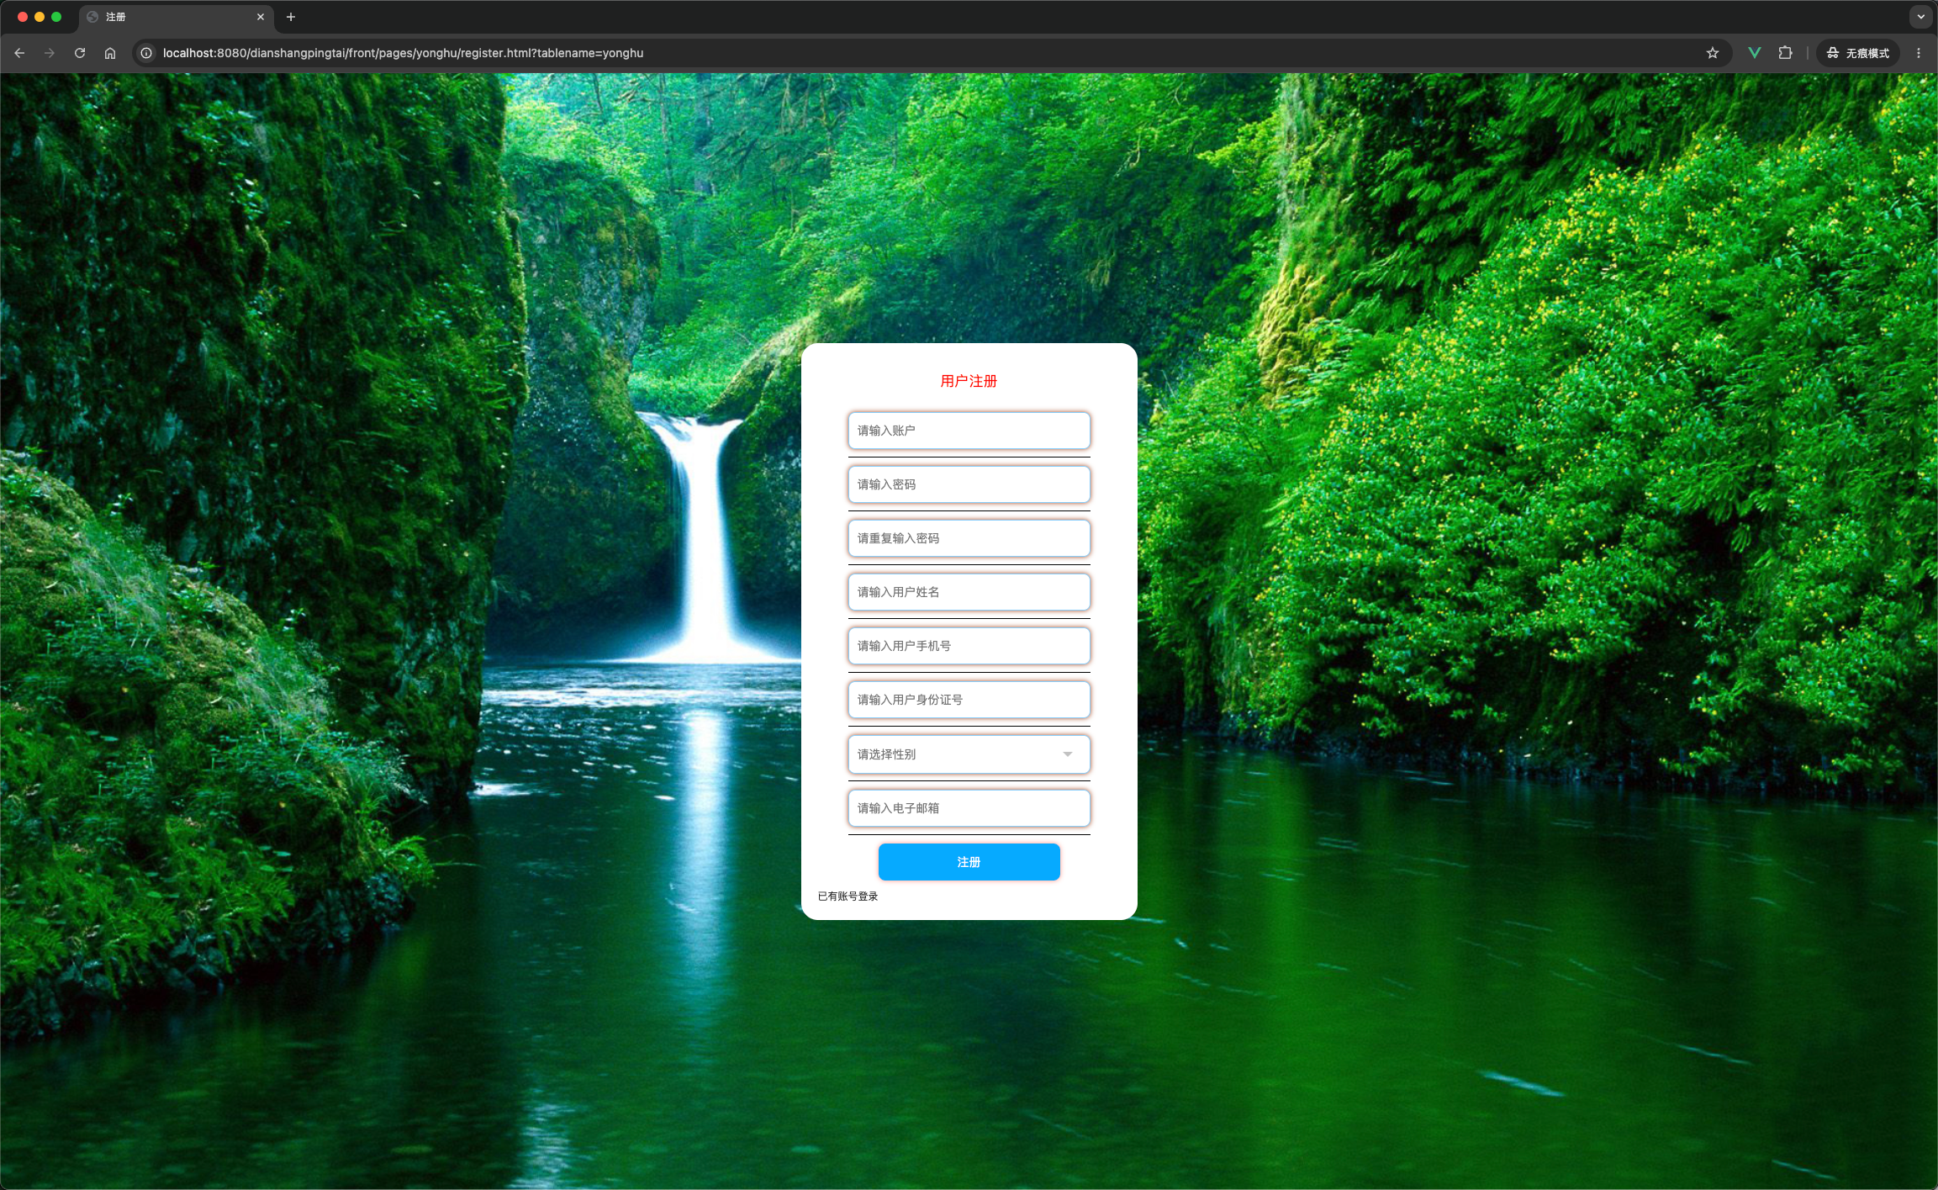Screen dimensions: 1938x1190
Task: Focus the 请重复输入密码 confirm field
Action: click(x=969, y=538)
